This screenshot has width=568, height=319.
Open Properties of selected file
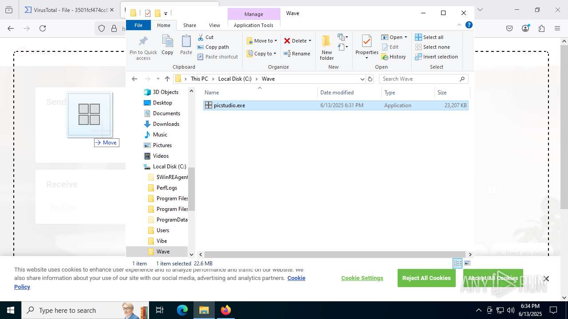[367, 47]
